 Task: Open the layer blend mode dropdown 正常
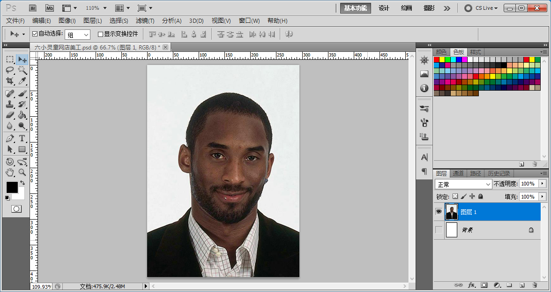(463, 184)
